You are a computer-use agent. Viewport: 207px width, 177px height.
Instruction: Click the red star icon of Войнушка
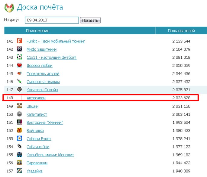[19, 130]
